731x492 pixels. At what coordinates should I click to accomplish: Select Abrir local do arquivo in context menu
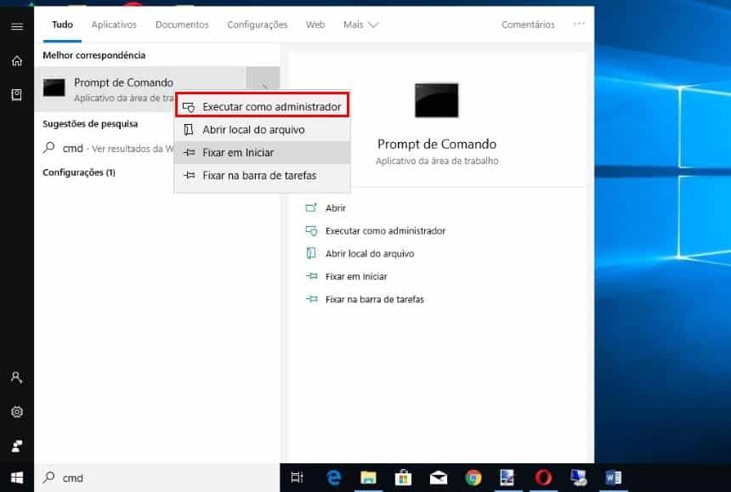click(x=263, y=129)
